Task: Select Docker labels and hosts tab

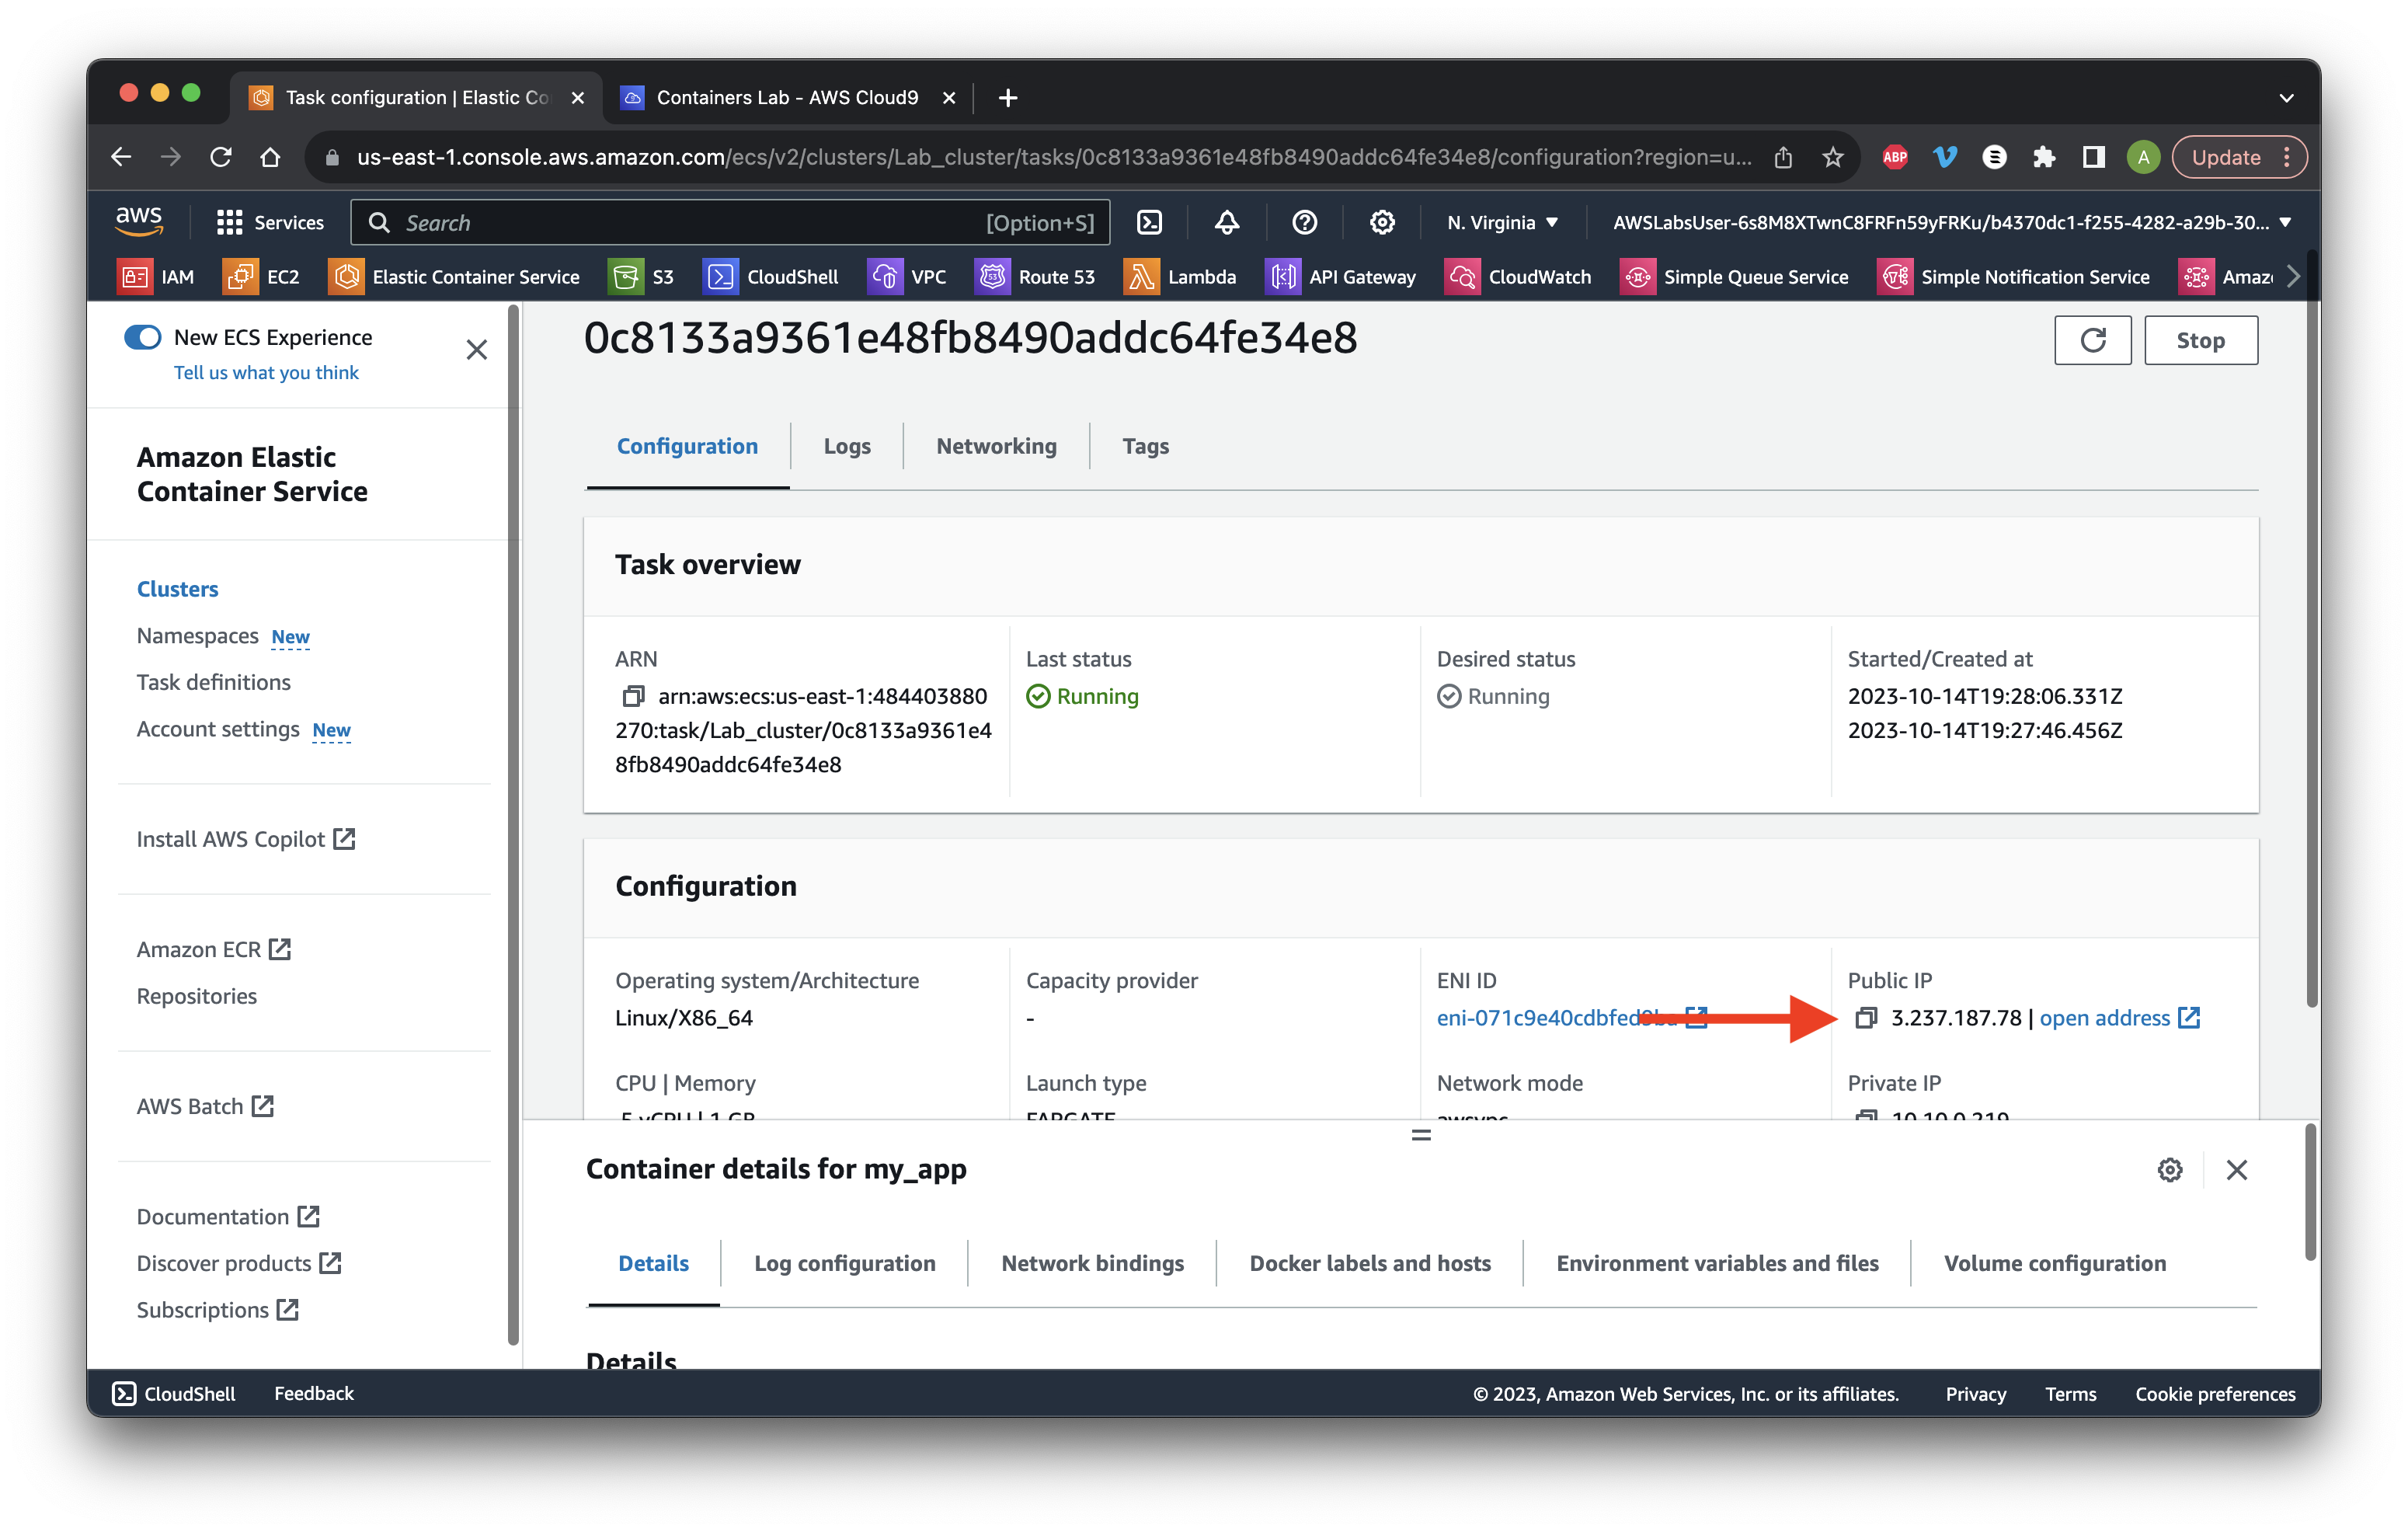Action: point(1369,1263)
